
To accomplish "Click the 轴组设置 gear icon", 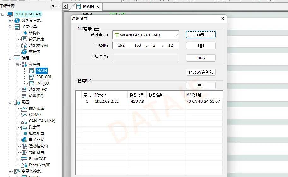I will (x=24, y=152).
